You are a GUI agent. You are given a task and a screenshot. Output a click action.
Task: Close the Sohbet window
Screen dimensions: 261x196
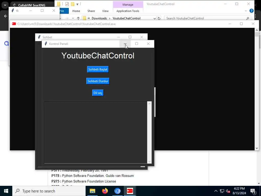(x=142, y=37)
